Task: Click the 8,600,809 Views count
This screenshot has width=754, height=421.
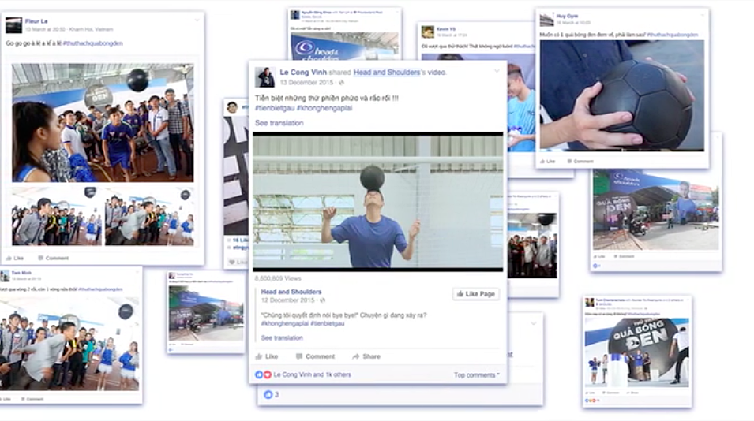Action: (x=278, y=278)
